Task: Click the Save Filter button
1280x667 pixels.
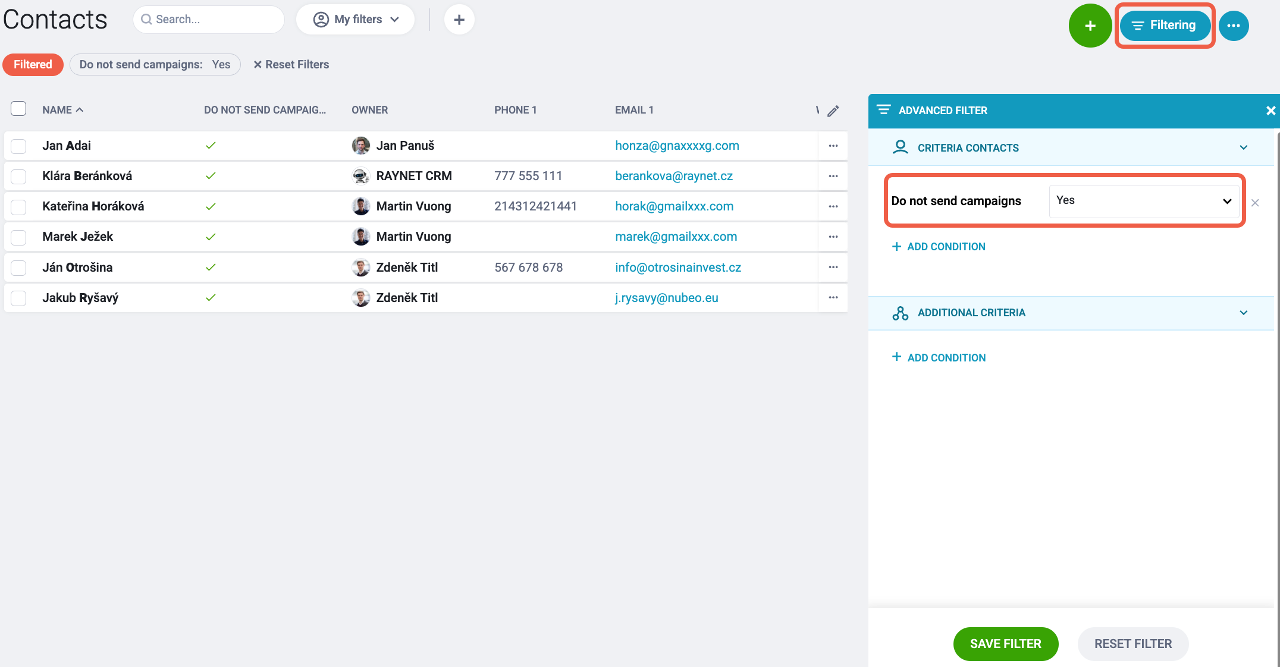Action: point(1005,644)
